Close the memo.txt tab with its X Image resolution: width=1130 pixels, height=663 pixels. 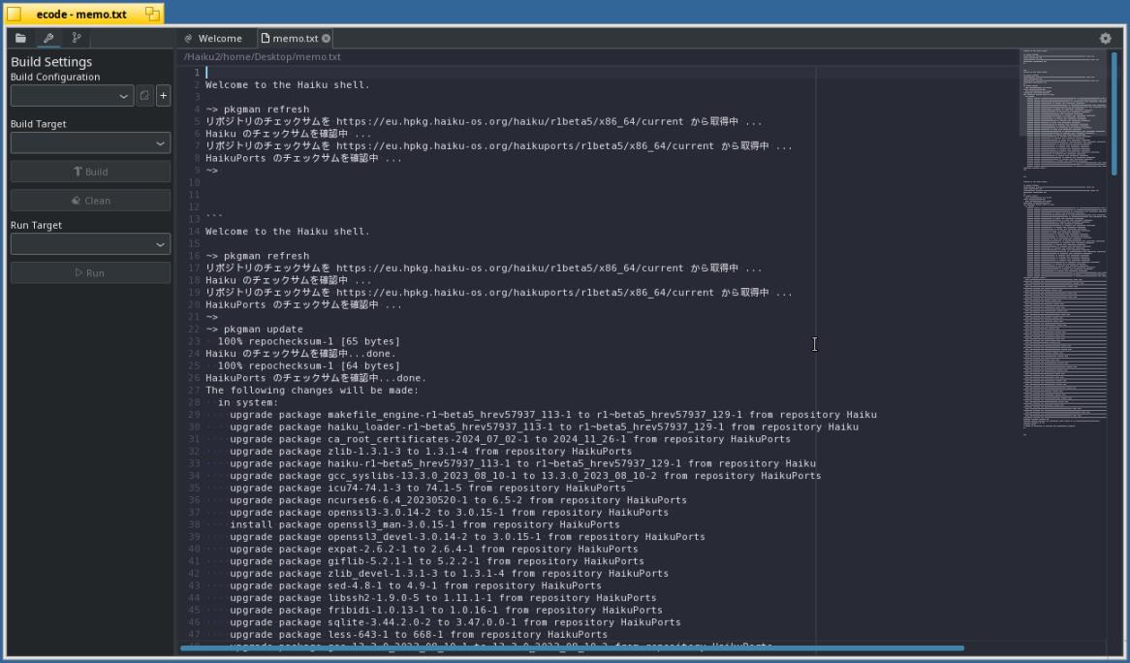(326, 38)
